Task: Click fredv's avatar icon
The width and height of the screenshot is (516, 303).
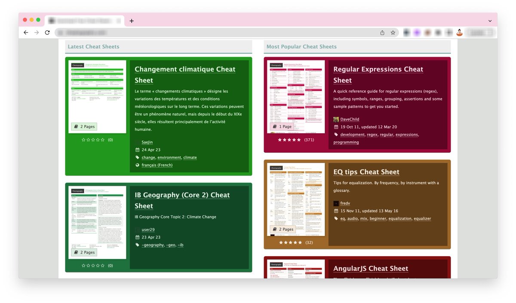Action: 336,203
